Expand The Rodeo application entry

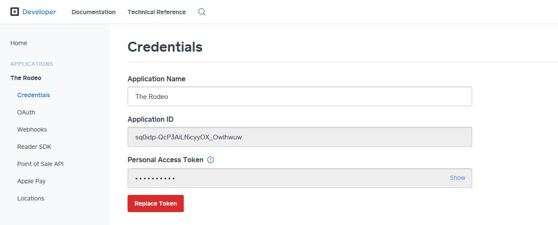(26, 78)
